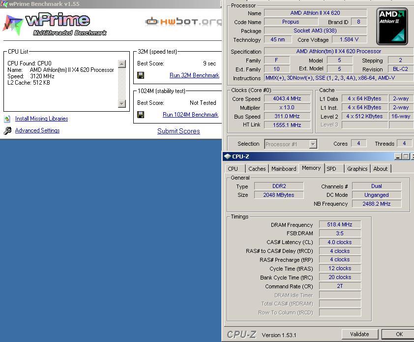This screenshot has height=342, width=414.
Task: Click the Core Speed 4043.4 MHz value
Action: point(287,98)
